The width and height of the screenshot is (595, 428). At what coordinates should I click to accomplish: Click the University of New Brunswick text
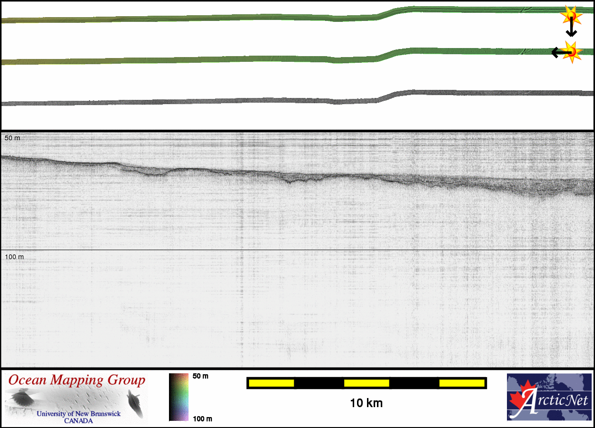[79, 414]
